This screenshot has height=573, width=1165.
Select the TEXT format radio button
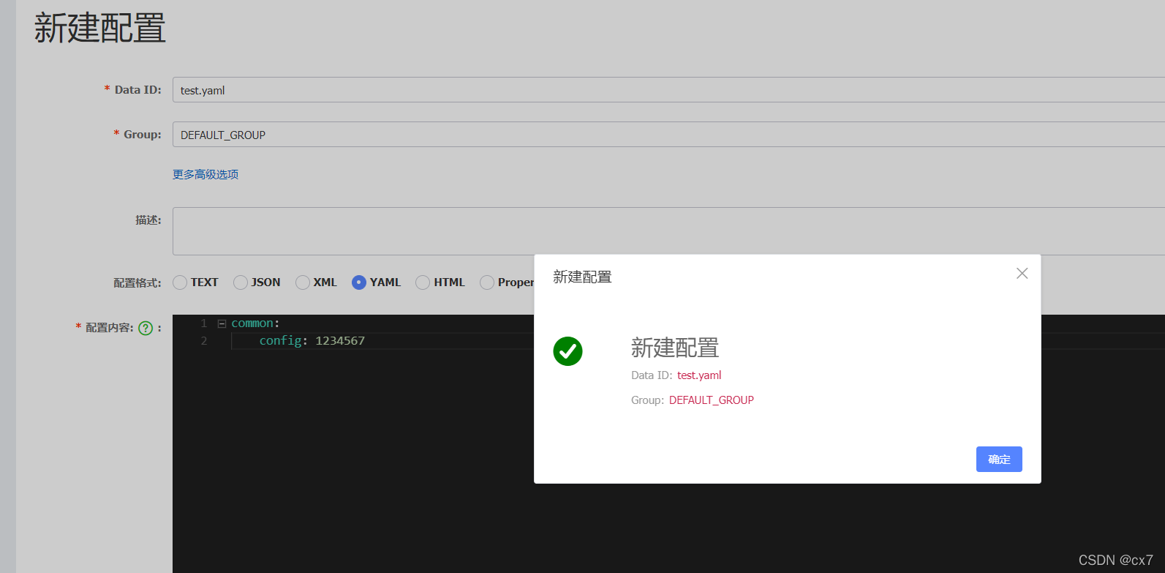point(180,282)
